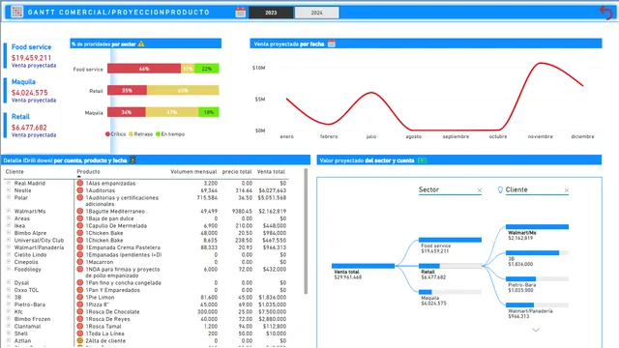Click red status dot for 1Rosca De Chocolate
The width and height of the screenshot is (619, 348).
click(79, 311)
